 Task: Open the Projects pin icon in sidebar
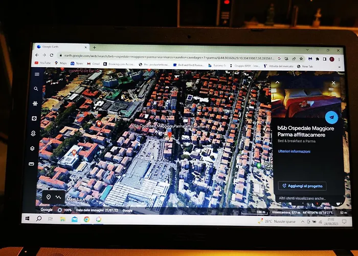(x=35, y=134)
